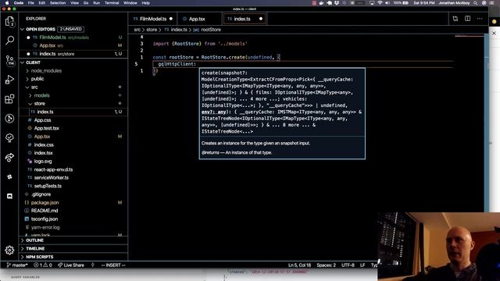Click the UTF-8 encoding status item
The image size is (500, 281).
[x=348, y=265]
